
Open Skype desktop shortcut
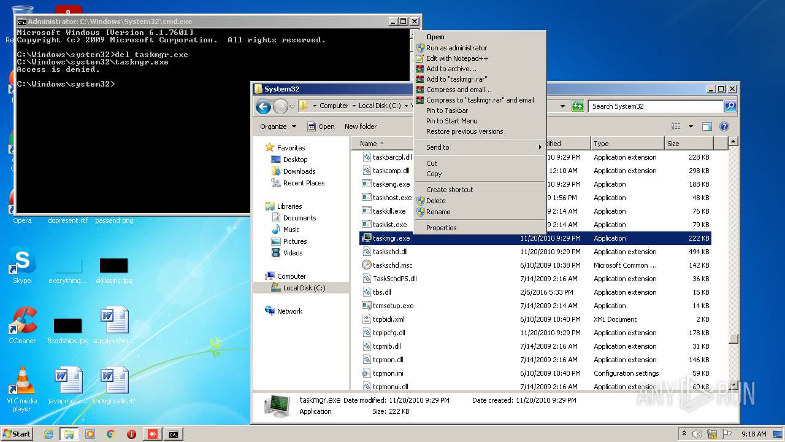click(x=22, y=265)
